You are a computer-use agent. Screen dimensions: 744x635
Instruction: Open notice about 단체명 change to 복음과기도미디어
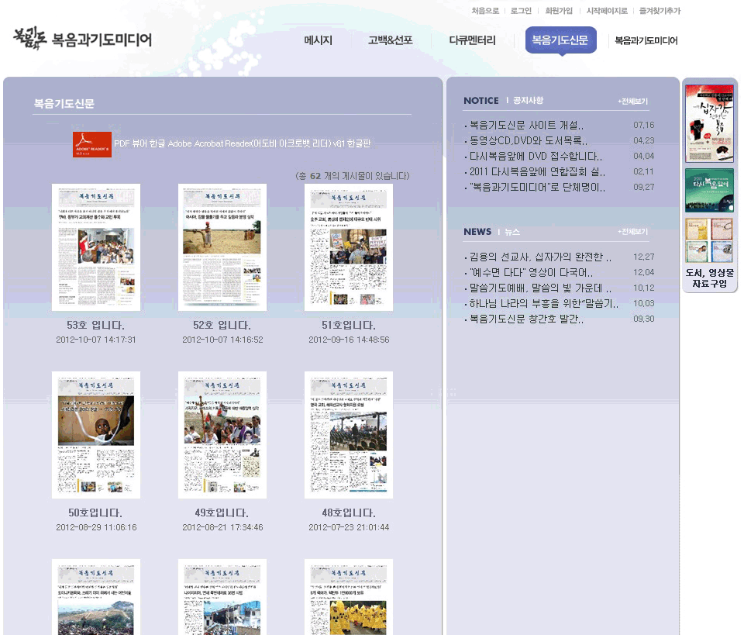[537, 187]
